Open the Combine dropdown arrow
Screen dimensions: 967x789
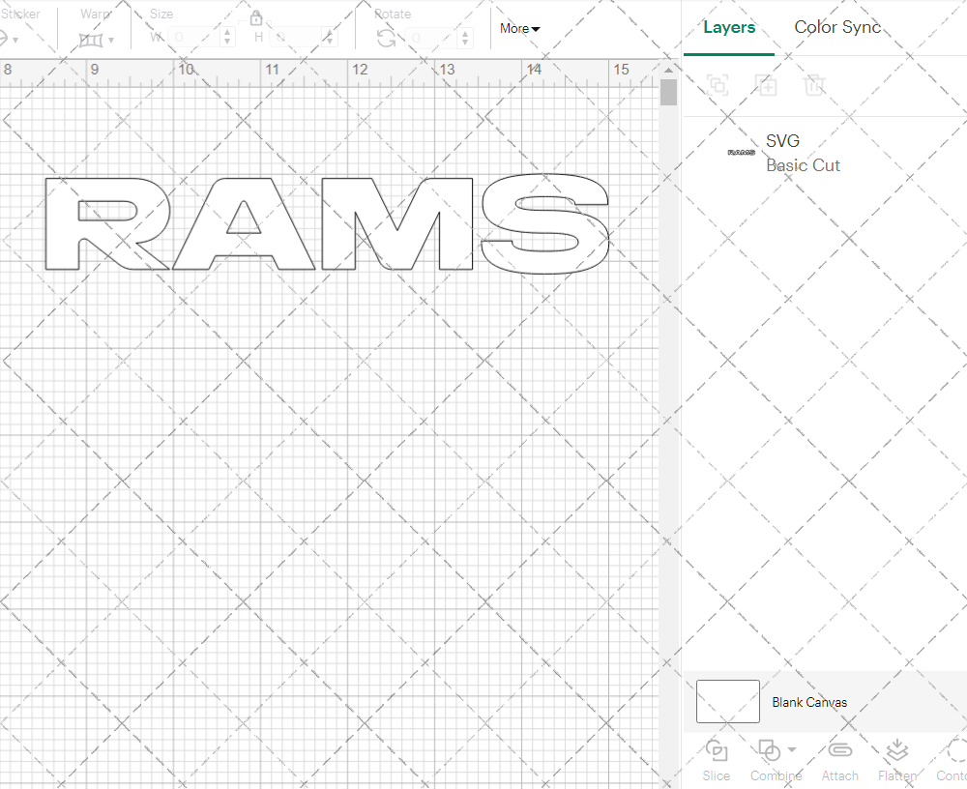[792, 750]
